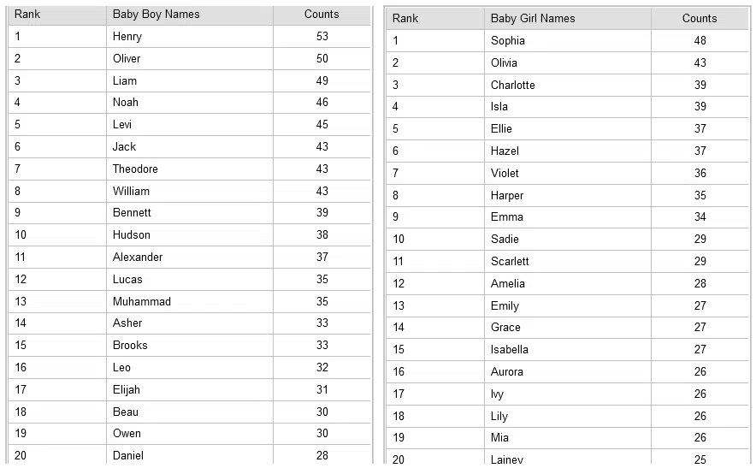Select count 48 next to Sophia
Viewport: 756px width, 474px height.
(700, 41)
